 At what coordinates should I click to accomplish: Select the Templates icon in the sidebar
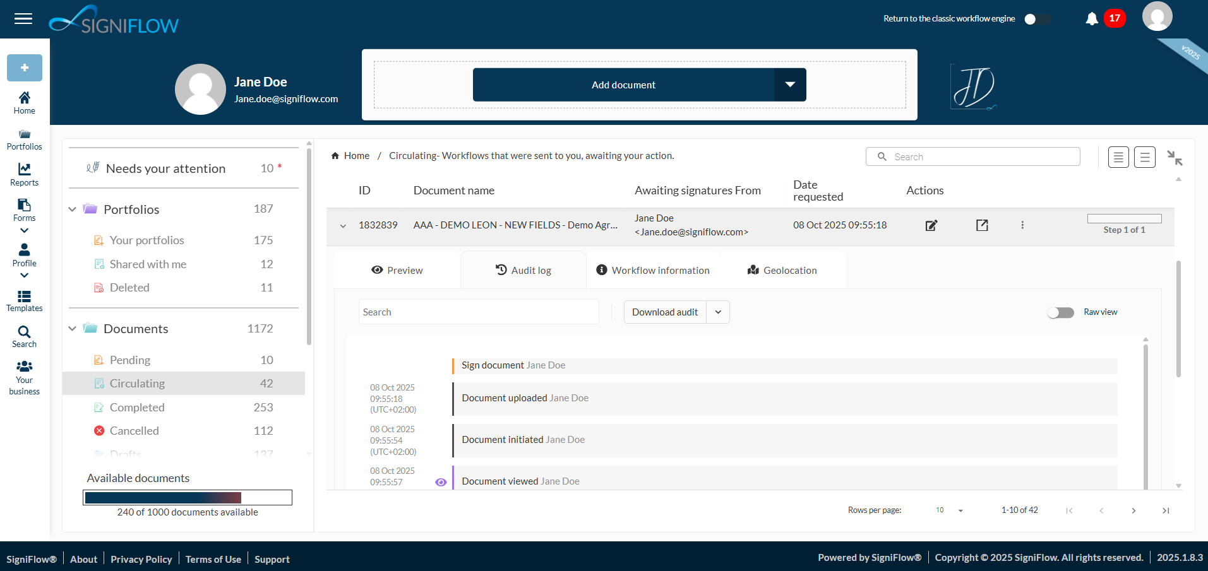[24, 300]
